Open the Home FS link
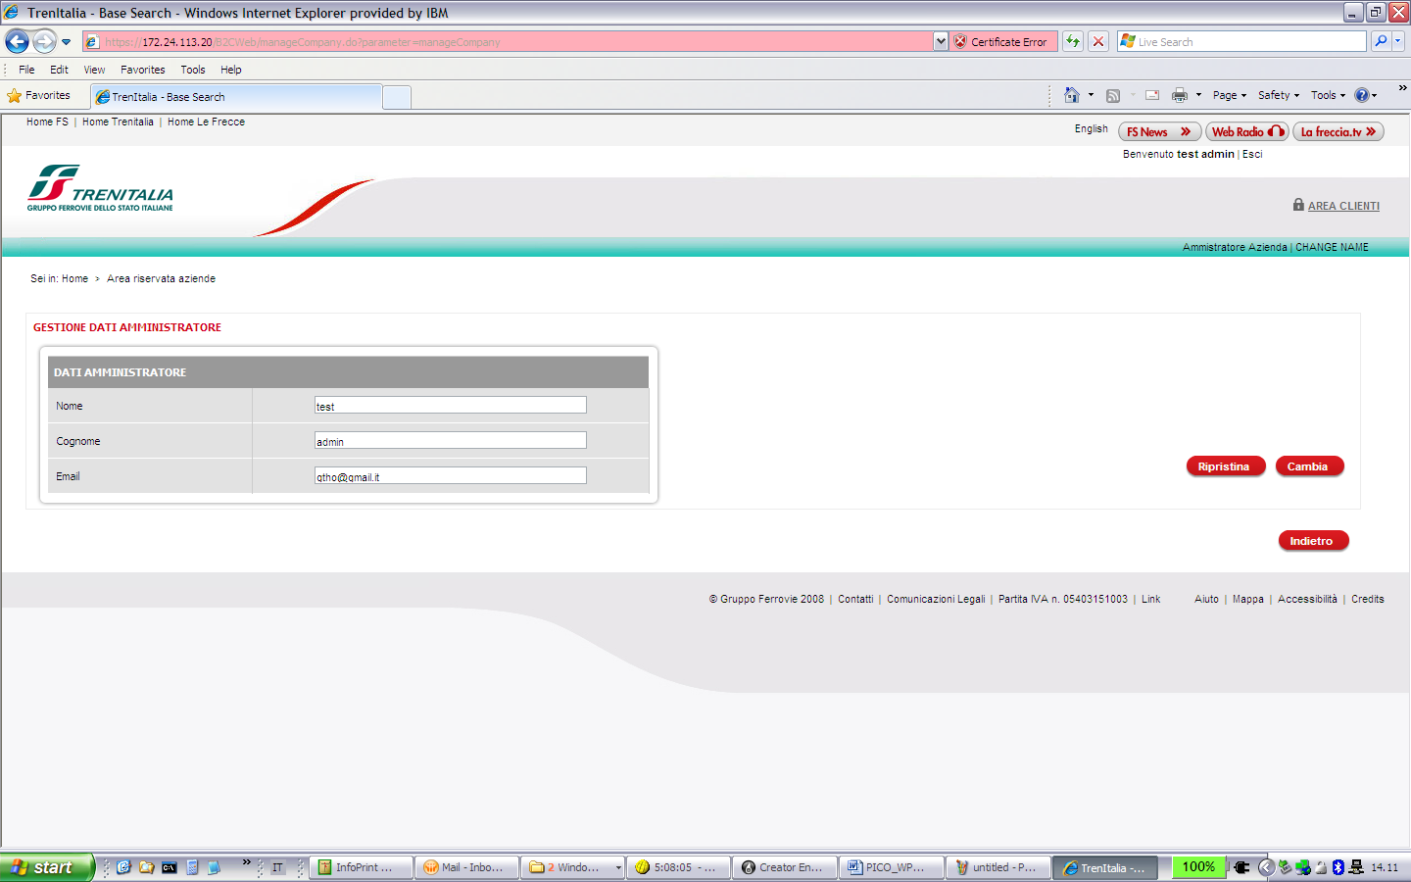Image resolution: width=1411 pixels, height=882 pixels. [x=47, y=122]
